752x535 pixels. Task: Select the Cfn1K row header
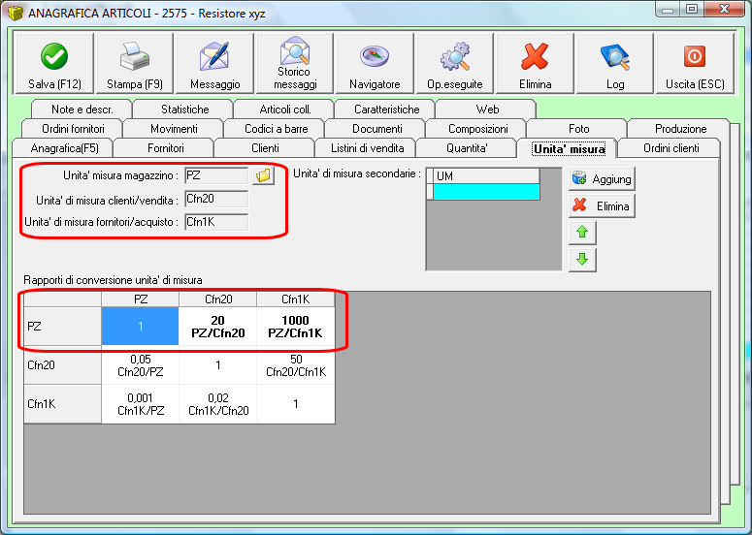click(x=62, y=404)
